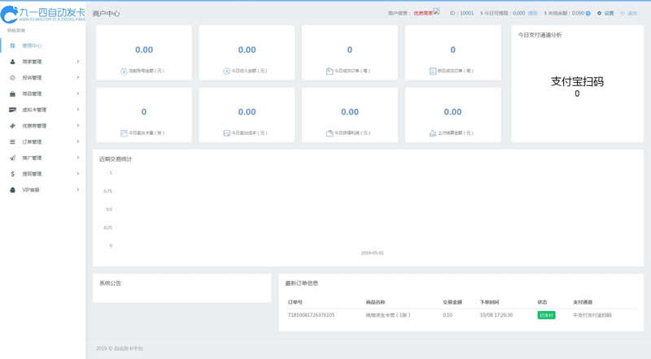This screenshot has width=651, height=359.
Task: Click the icon beside 今日卖出卡量（张）
Action: click(x=124, y=133)
